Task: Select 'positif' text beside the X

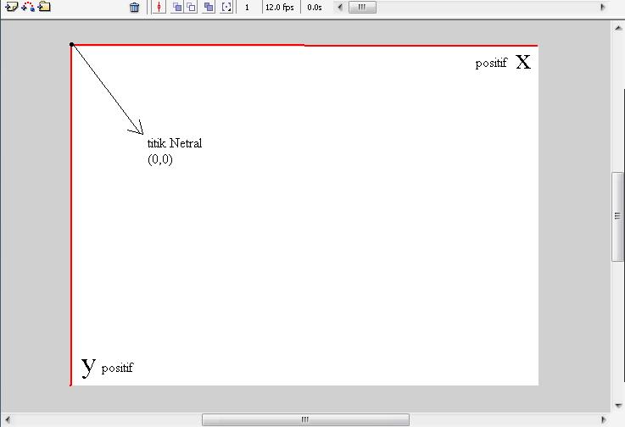Action: [x=492, y=63]
